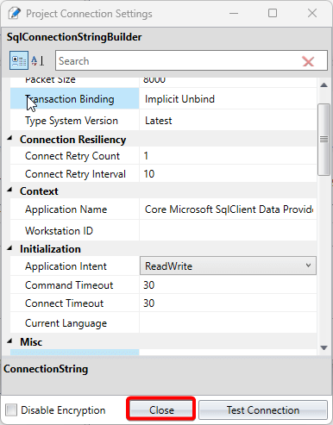The height and width of the screenshot is (425, 333).
Task: Select the Transaction Binding property row
Action: point(74,98)
